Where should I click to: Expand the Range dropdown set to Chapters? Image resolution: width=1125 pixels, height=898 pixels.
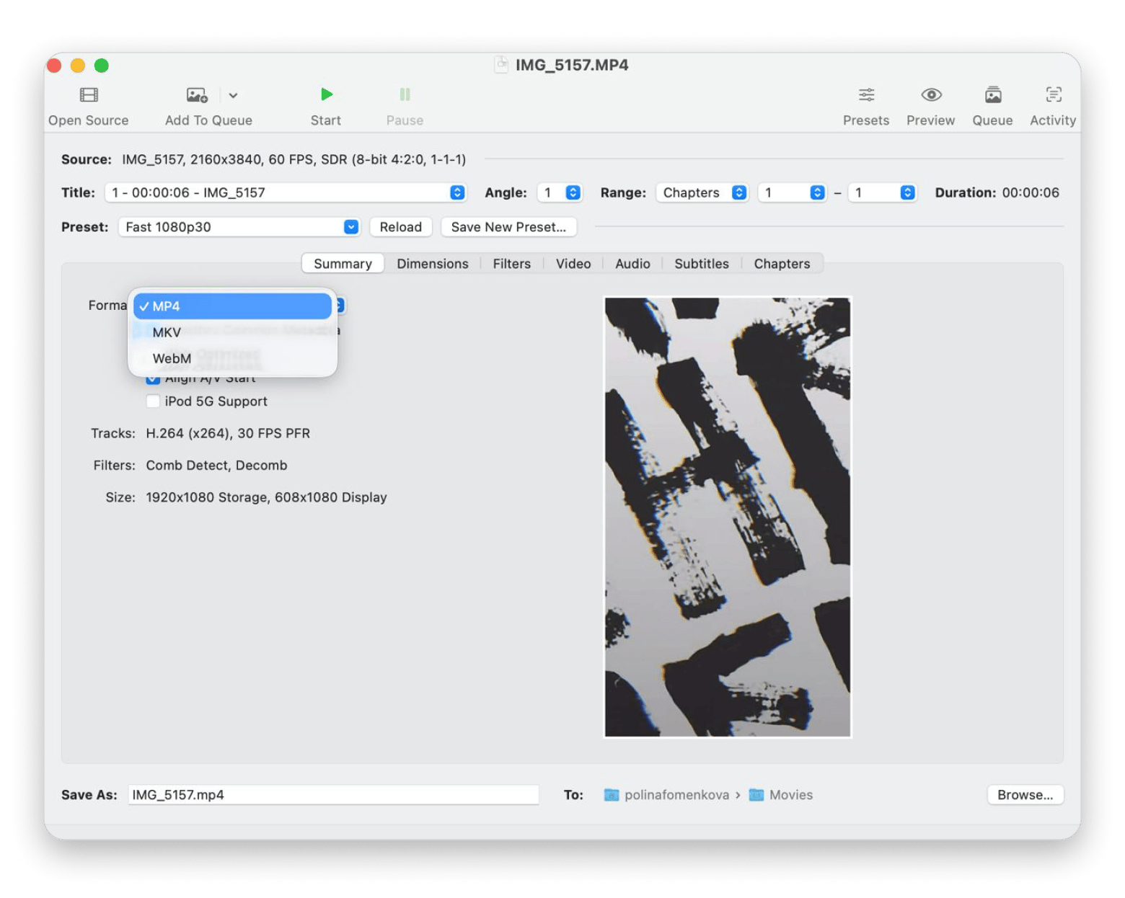pyautogui.click(x=701, y=192)
